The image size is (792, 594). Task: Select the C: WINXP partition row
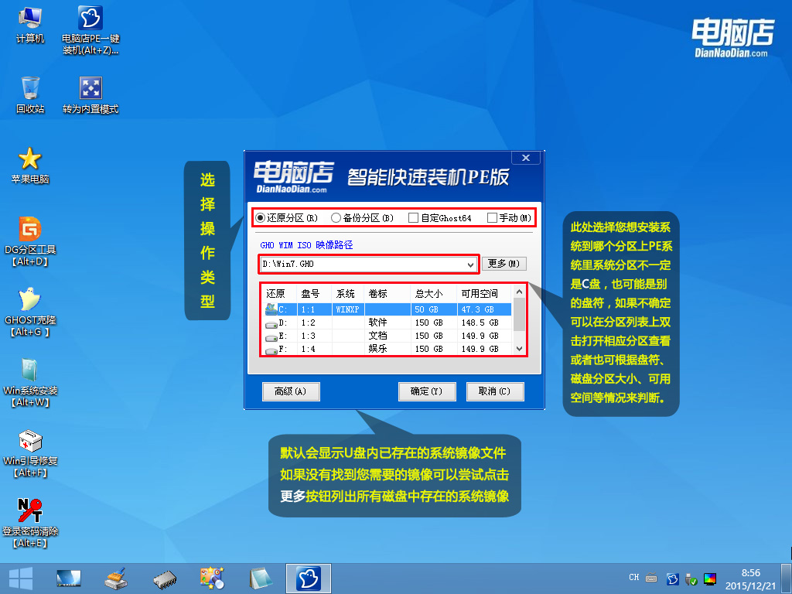pos(388,309)
